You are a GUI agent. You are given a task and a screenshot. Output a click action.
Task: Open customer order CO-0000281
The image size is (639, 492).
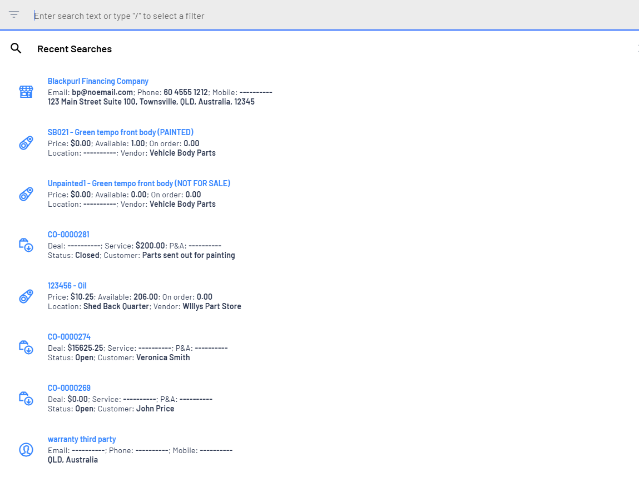[68, 235]
